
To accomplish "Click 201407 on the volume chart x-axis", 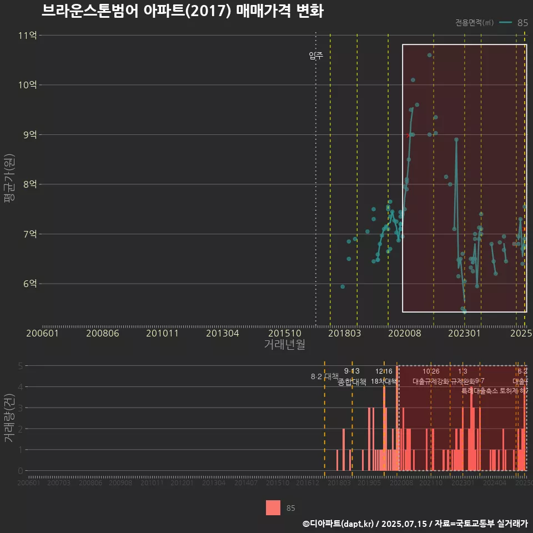I will tap(246, 482).
